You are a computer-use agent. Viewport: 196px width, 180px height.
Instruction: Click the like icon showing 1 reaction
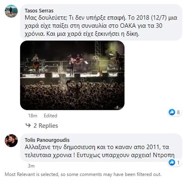click(x=172, y=163)
